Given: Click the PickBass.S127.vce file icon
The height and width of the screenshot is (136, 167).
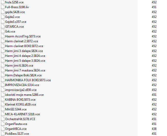Looking at the screenshot, I should click(x=3, y=134).
